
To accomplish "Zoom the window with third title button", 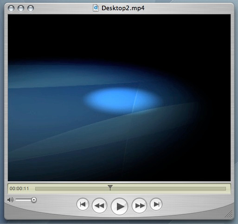I will point(31,8).
